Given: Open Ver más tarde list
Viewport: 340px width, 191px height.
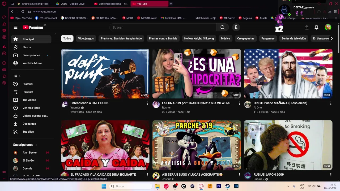Looking at the screenshot, I should pos(31,108).
